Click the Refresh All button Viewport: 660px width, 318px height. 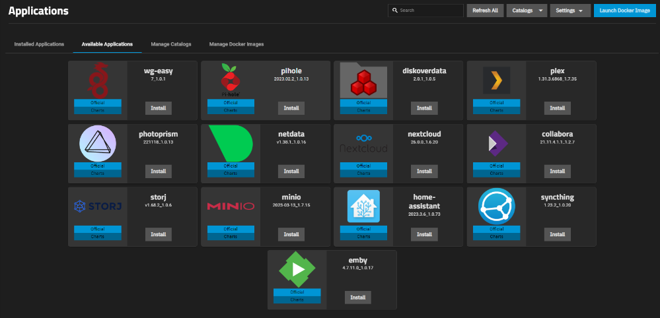(x=485, y=11)
